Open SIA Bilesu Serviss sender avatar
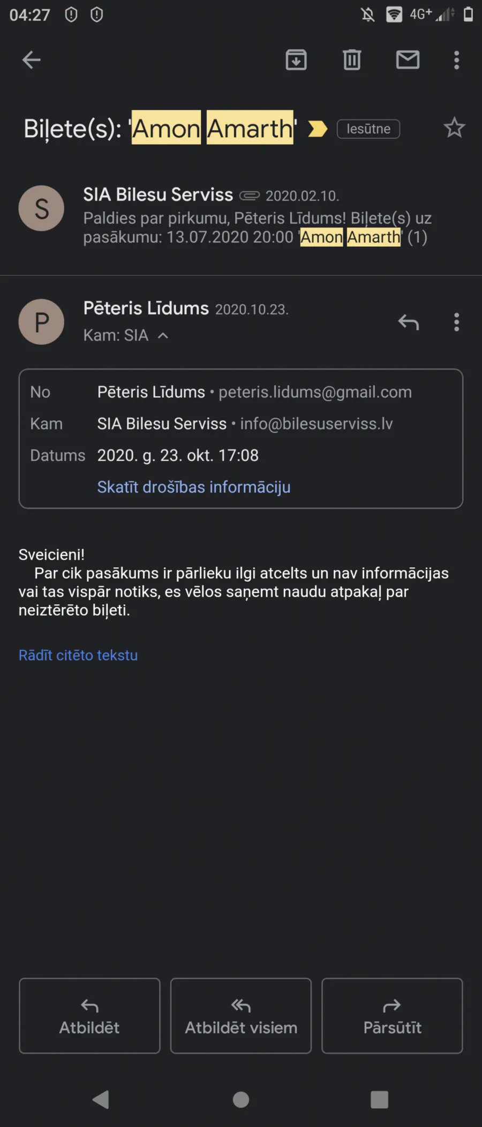This screenshot has width=482, height=1127. [x=42, y=208]
